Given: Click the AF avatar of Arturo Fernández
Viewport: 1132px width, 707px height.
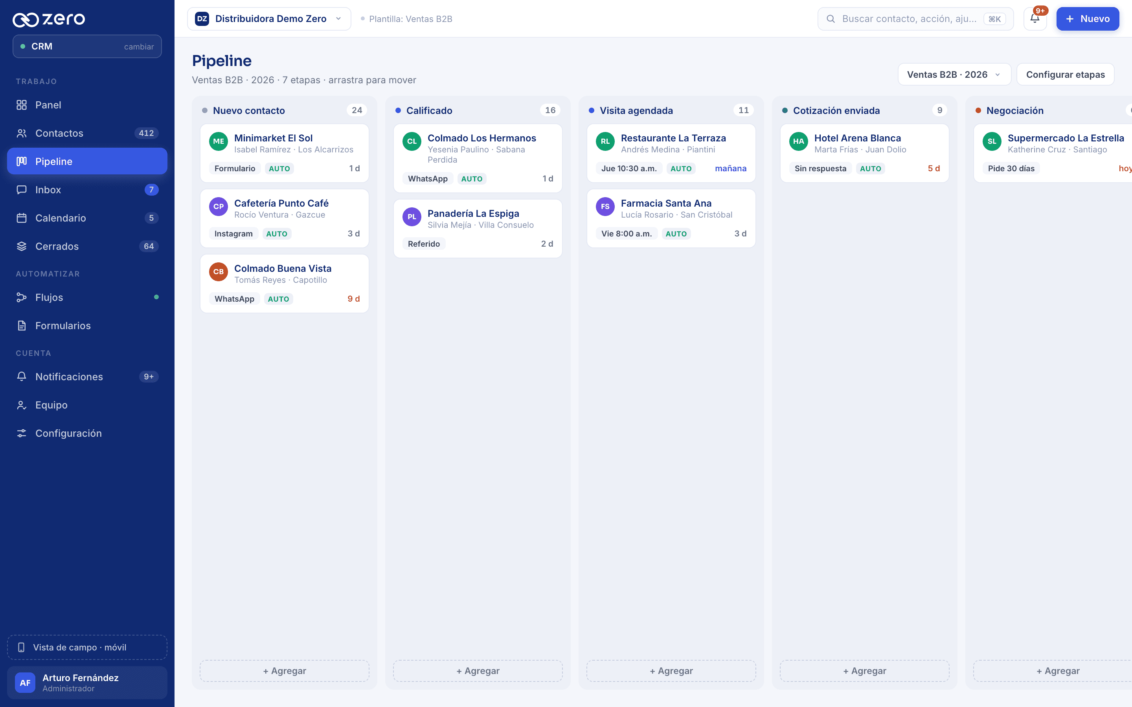Looking at the screenshot, I should [x=25, y=683].
